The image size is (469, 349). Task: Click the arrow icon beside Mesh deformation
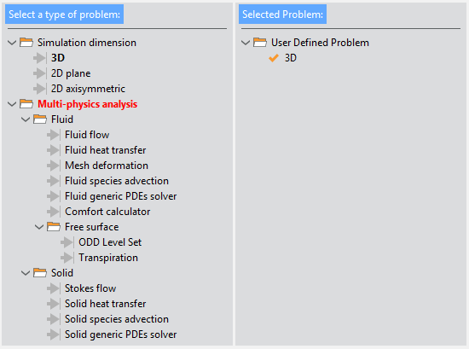coord(53,166)
